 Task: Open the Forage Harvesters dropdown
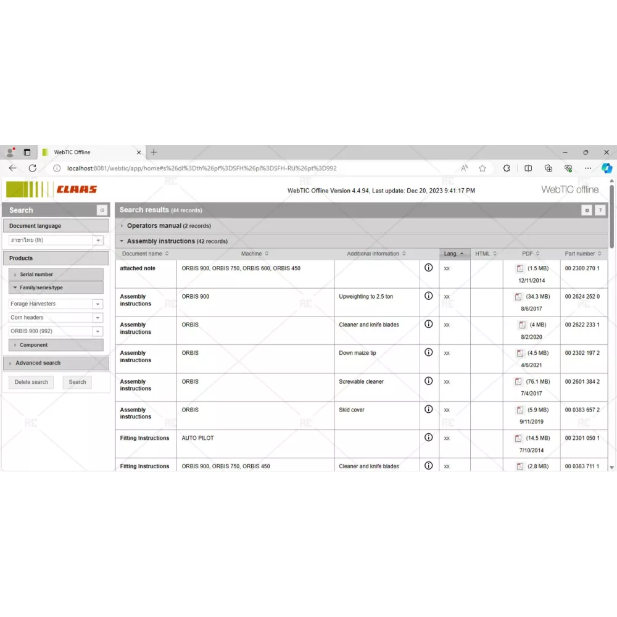click(97, 304)
